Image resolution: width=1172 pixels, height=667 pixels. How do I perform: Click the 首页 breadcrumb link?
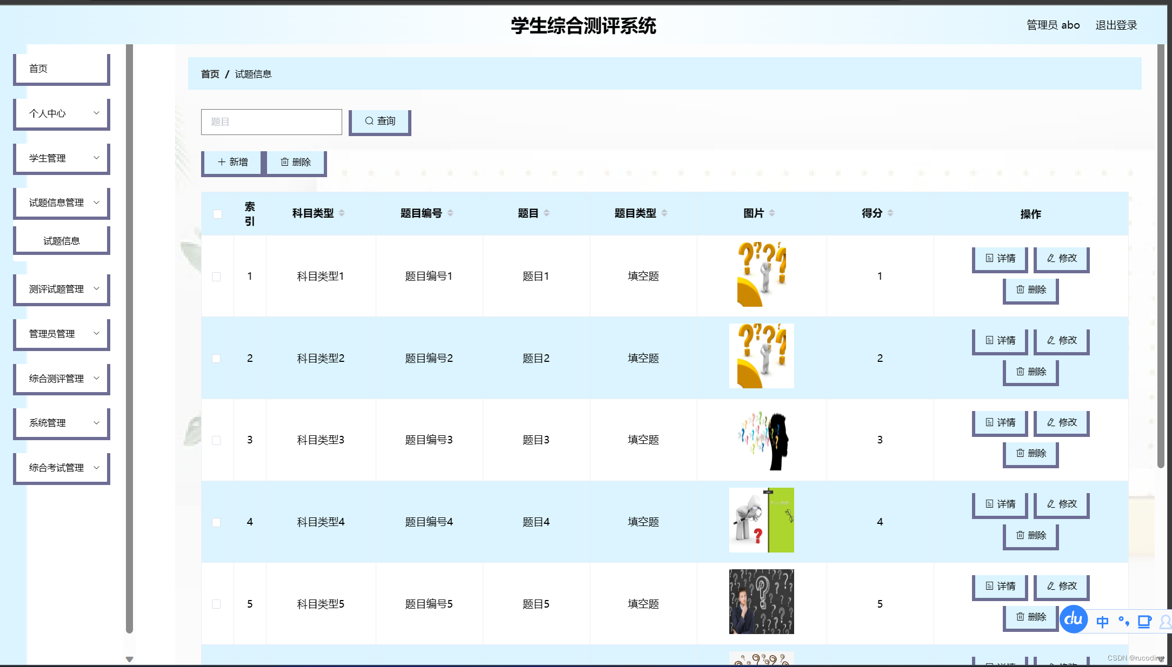(x=210, y=74)
